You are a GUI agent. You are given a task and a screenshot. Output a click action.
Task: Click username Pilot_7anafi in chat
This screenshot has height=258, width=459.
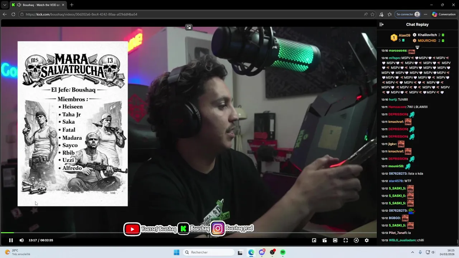(x=398, y=233)
